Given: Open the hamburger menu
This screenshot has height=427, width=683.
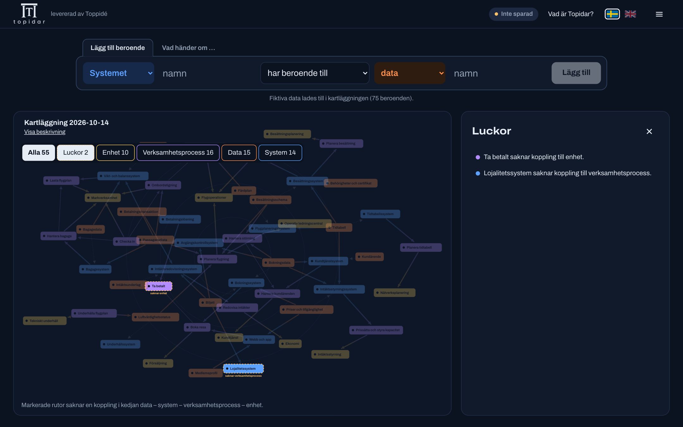Looking at the screenshot, I should [x=659, y=14].
